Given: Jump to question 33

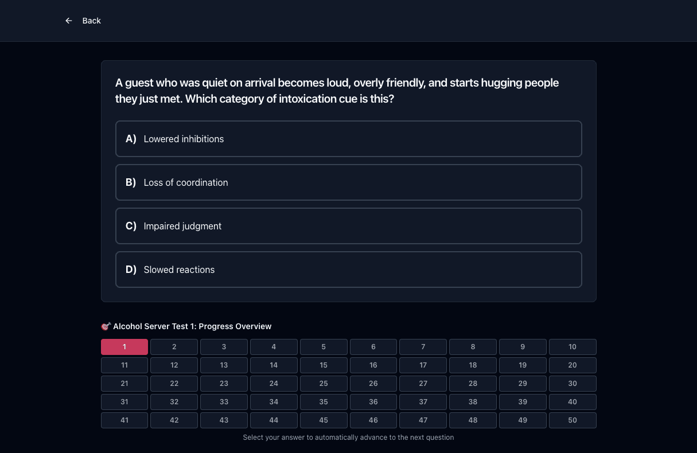Looking at the screenshot, I should 224,402.
